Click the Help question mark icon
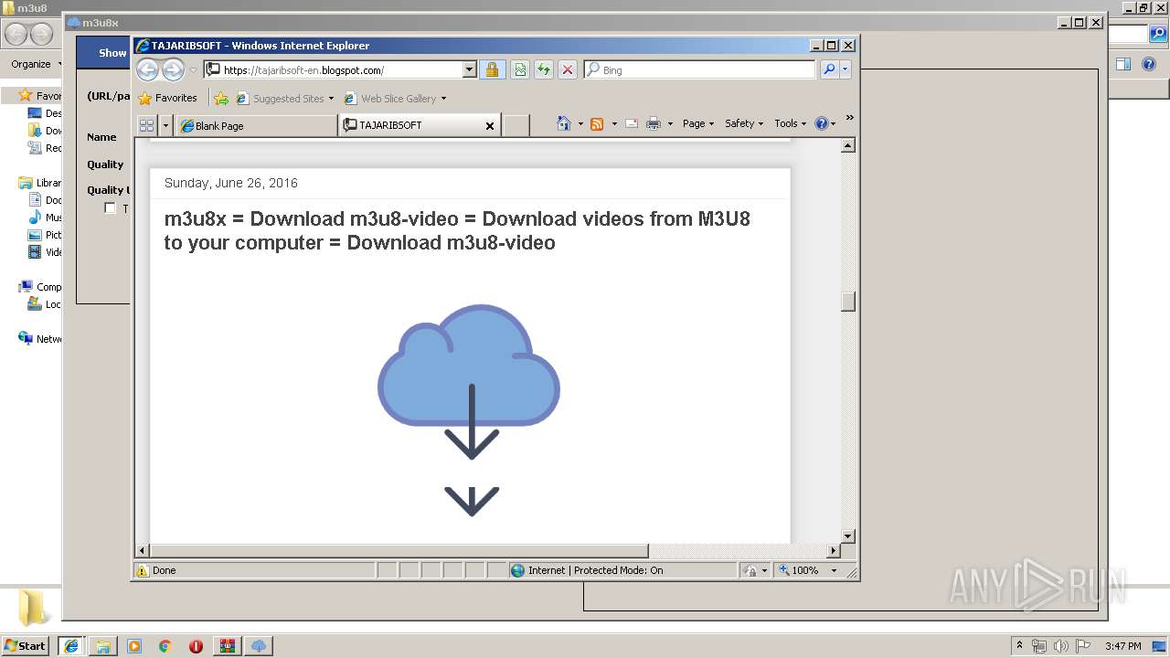The width and height of the screenshot is (1170, 658). (x=821, y=123)
